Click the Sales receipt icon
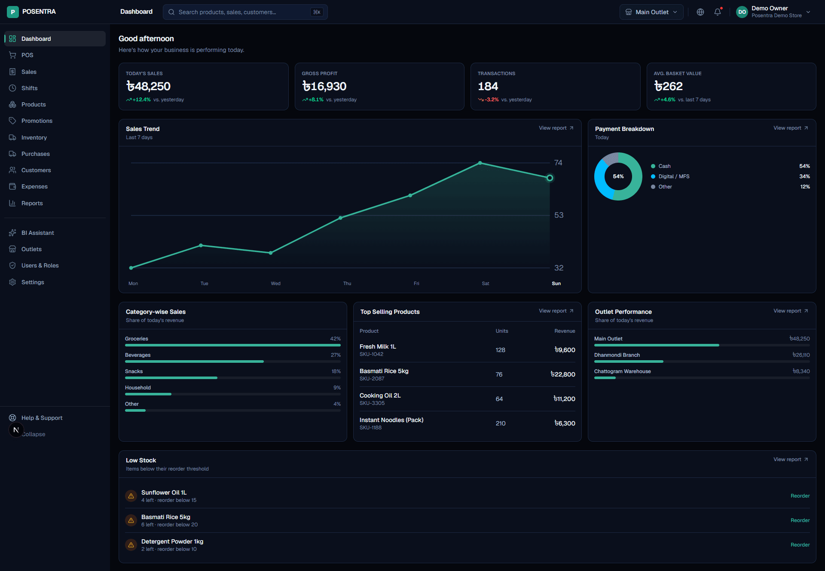This screenshot has width=825, height=571. (x=12, y=72)
